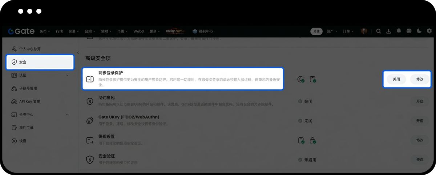Image resolution: width=436 pixels, height=175 pixels.
Task: Click the 安全 shield icon in sidebar
Action: 14,62
